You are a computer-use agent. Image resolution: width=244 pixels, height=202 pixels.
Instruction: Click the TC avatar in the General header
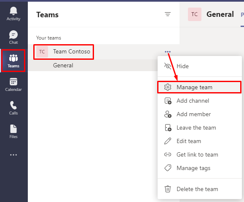click(195, 14)
